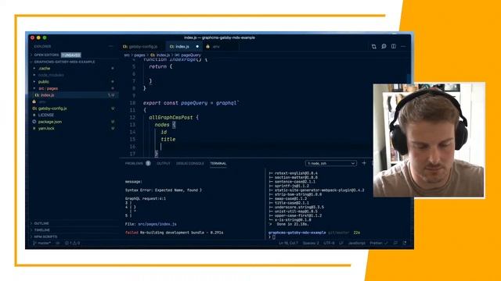Click the src breadcrumb segment
Viewport: 501px width, 281px height.
tap(127, 55)
